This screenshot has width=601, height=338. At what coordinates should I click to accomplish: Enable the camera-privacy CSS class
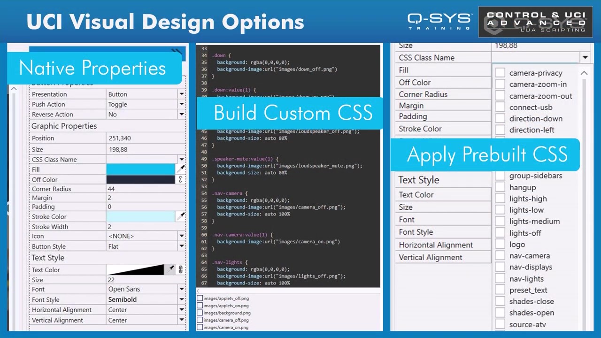point(500,73)
